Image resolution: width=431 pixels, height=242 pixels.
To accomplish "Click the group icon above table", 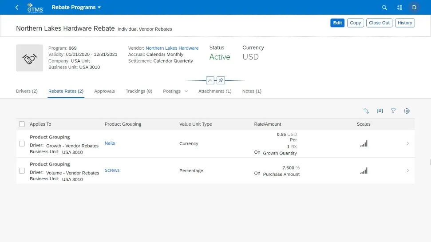I will click(x=380, y=111).
